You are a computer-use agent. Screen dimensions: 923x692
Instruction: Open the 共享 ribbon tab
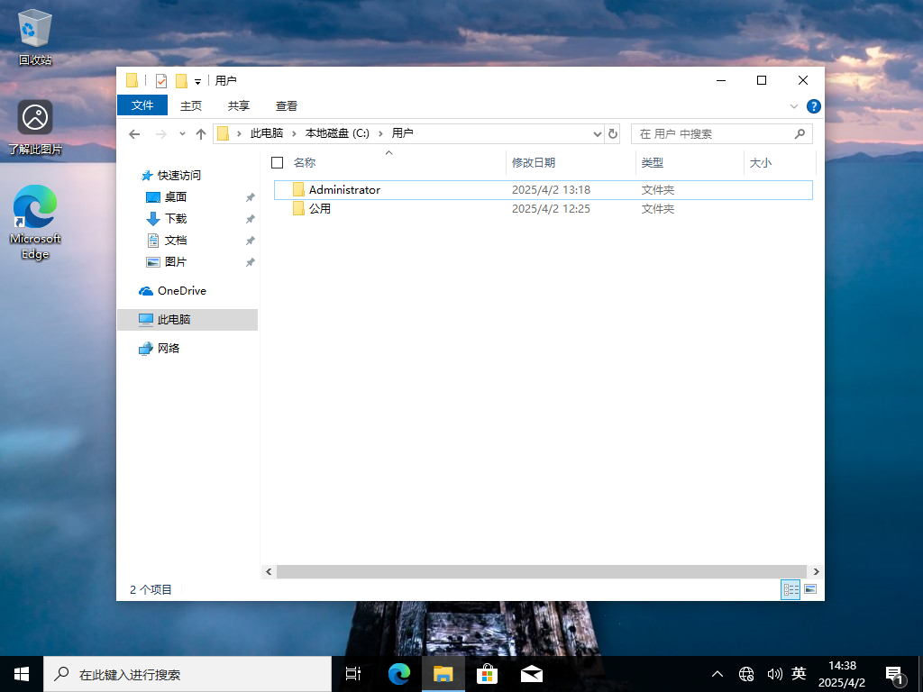click(238, 106)
